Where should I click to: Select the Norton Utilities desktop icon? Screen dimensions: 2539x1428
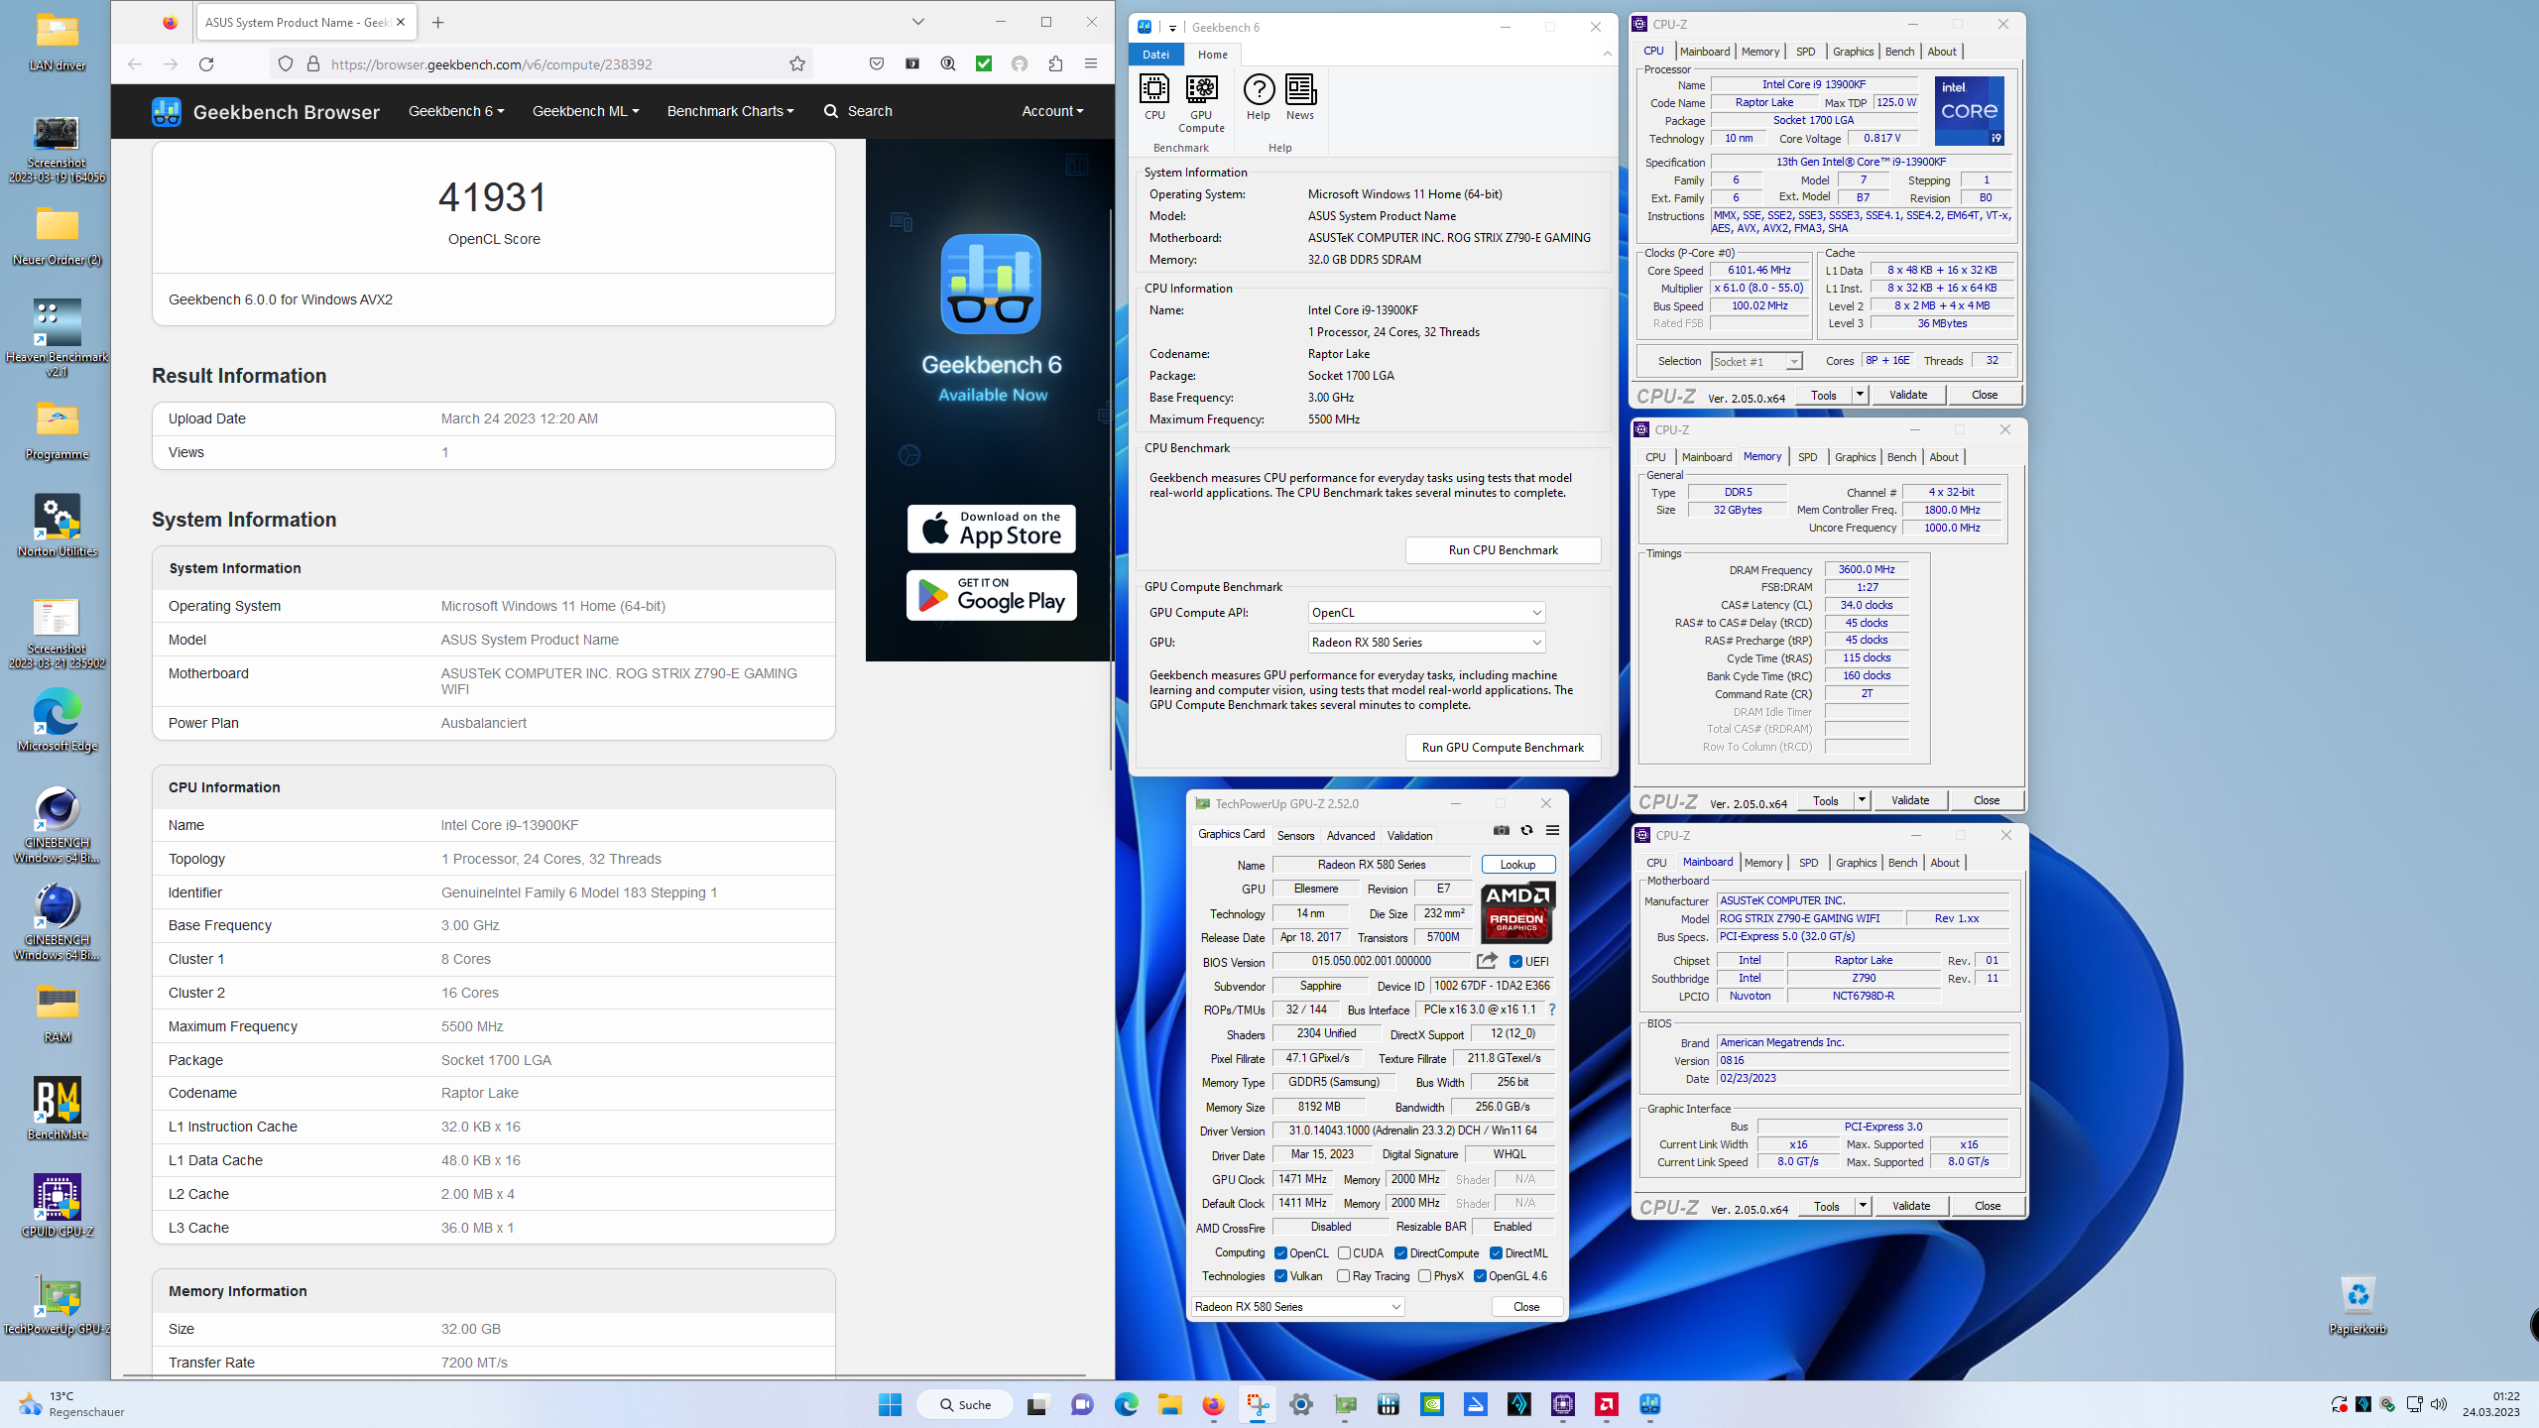point(57,526)
